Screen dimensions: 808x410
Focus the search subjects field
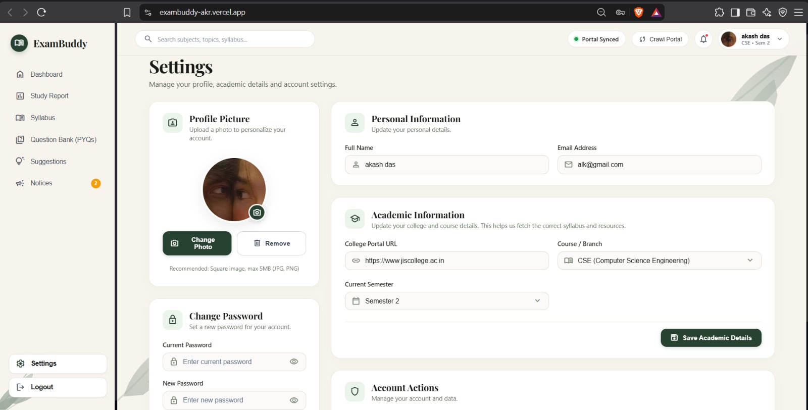(225, 39)
